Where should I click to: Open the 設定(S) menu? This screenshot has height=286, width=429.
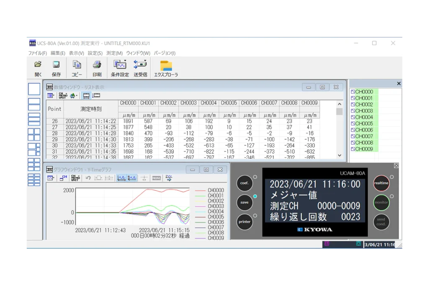point(95,53)
